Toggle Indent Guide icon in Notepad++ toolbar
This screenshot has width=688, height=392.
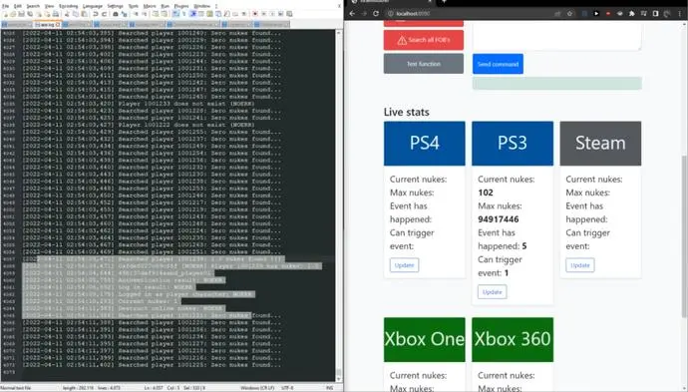[x=193, y=14]
